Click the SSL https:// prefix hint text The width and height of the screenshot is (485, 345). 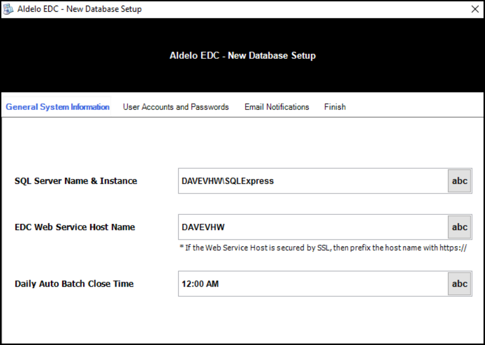[x=323, y=248]
